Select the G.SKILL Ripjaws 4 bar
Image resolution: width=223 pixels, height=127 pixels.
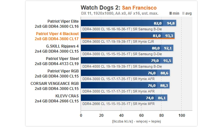click(127, 48)
